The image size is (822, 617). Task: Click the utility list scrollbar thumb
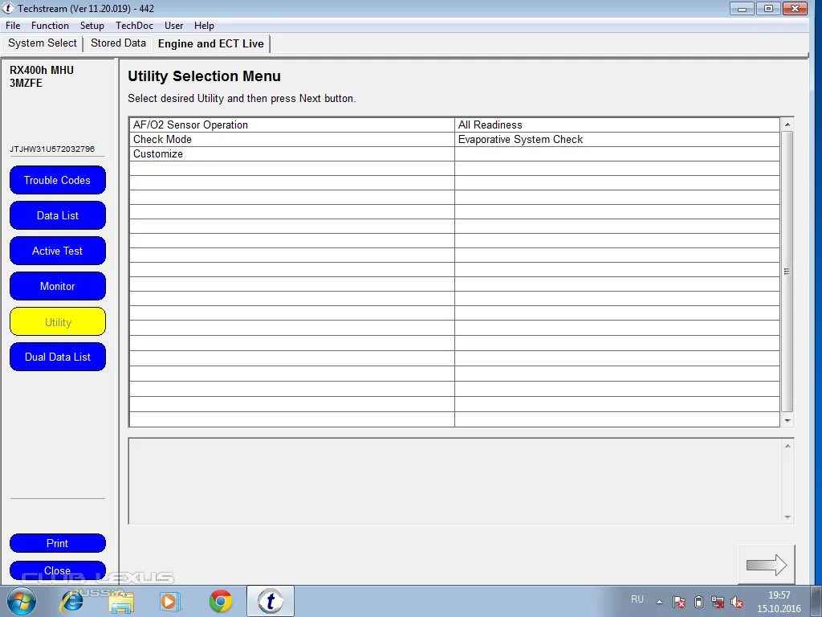787,272
